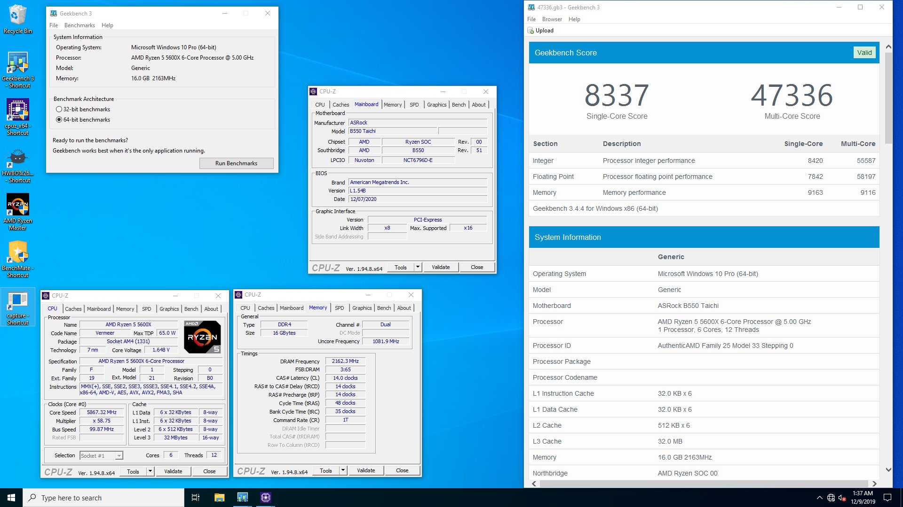Click the Valid badge on Geekbench Score
The image size is (903, 507).
pos(864,53)
